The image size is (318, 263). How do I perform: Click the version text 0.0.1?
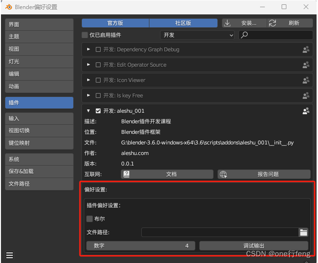[x=127, y=164]
